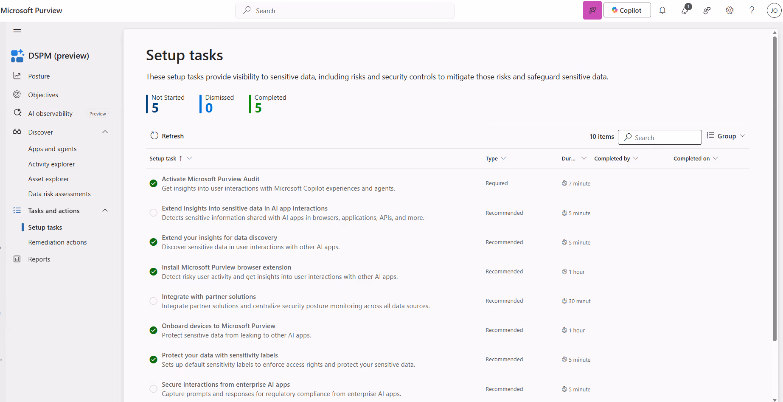Collapse the Discover section chevron

(105, 132)
